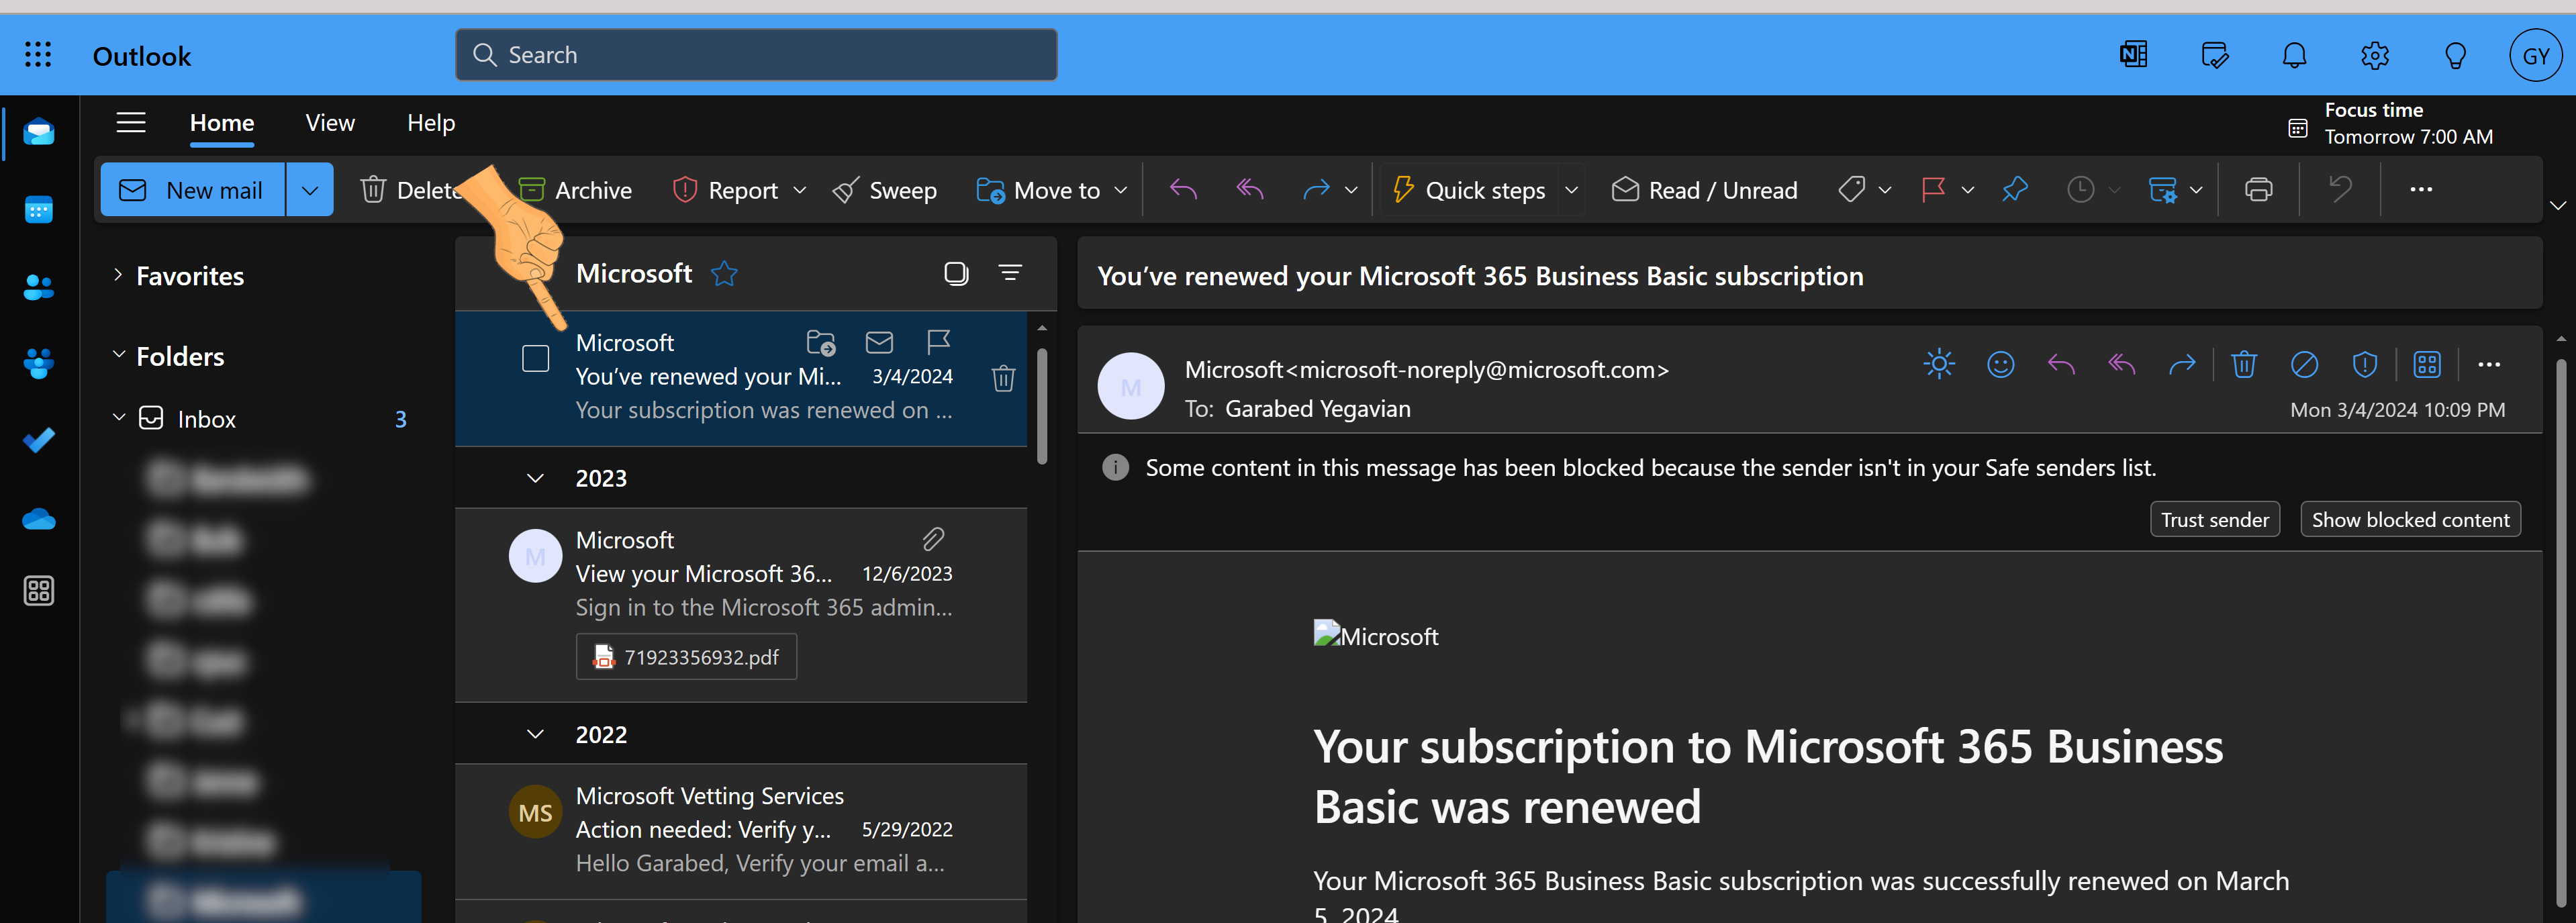The height and width of the screenshot is (923, 2576).
Task: Add emoji reaction to the message
Action: [2000, 364]
